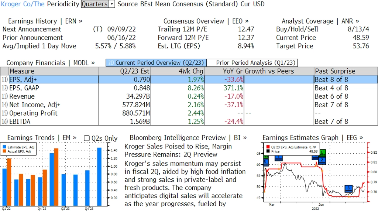Viewport: 378px width, 212px height.
Task: Click the Buy/Hold/Sell 8/13/4 value
Action: (358, 29)
